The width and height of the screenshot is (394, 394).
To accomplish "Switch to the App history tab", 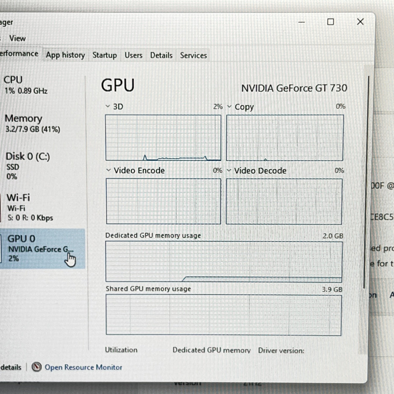I will point(65,55).
